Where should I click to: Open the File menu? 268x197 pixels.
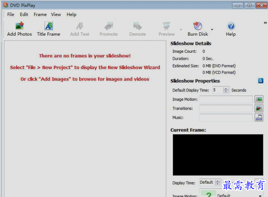[11, 14]
